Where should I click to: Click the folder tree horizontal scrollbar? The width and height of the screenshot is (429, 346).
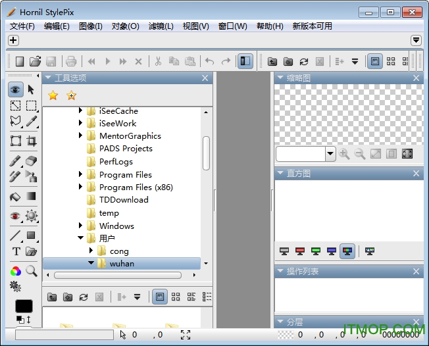click(x=118, y=275)
